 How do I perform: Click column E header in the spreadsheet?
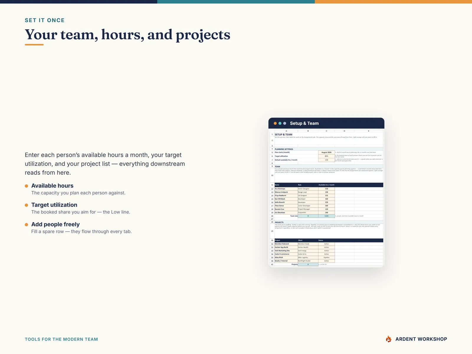368,131
